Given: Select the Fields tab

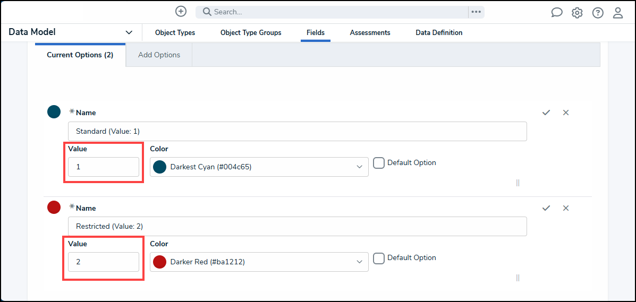Looking at the screenshot, I should (x=316, y=33).
